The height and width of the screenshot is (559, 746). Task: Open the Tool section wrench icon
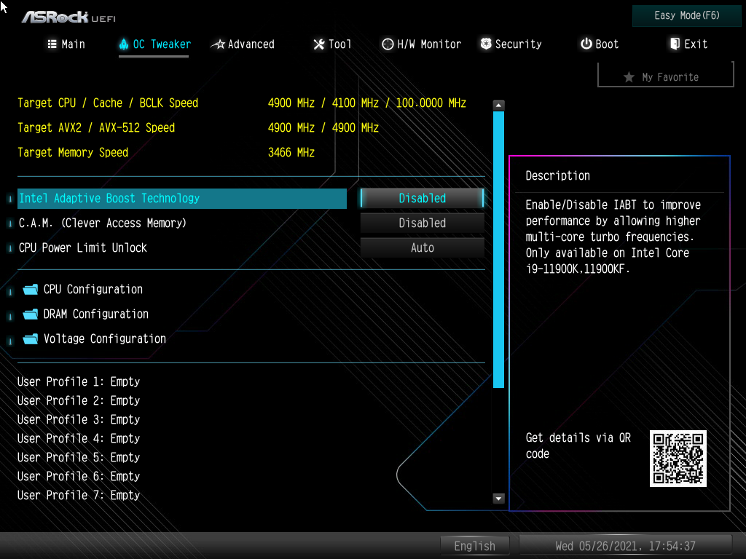pyautogui.click(x=318, y=44)
